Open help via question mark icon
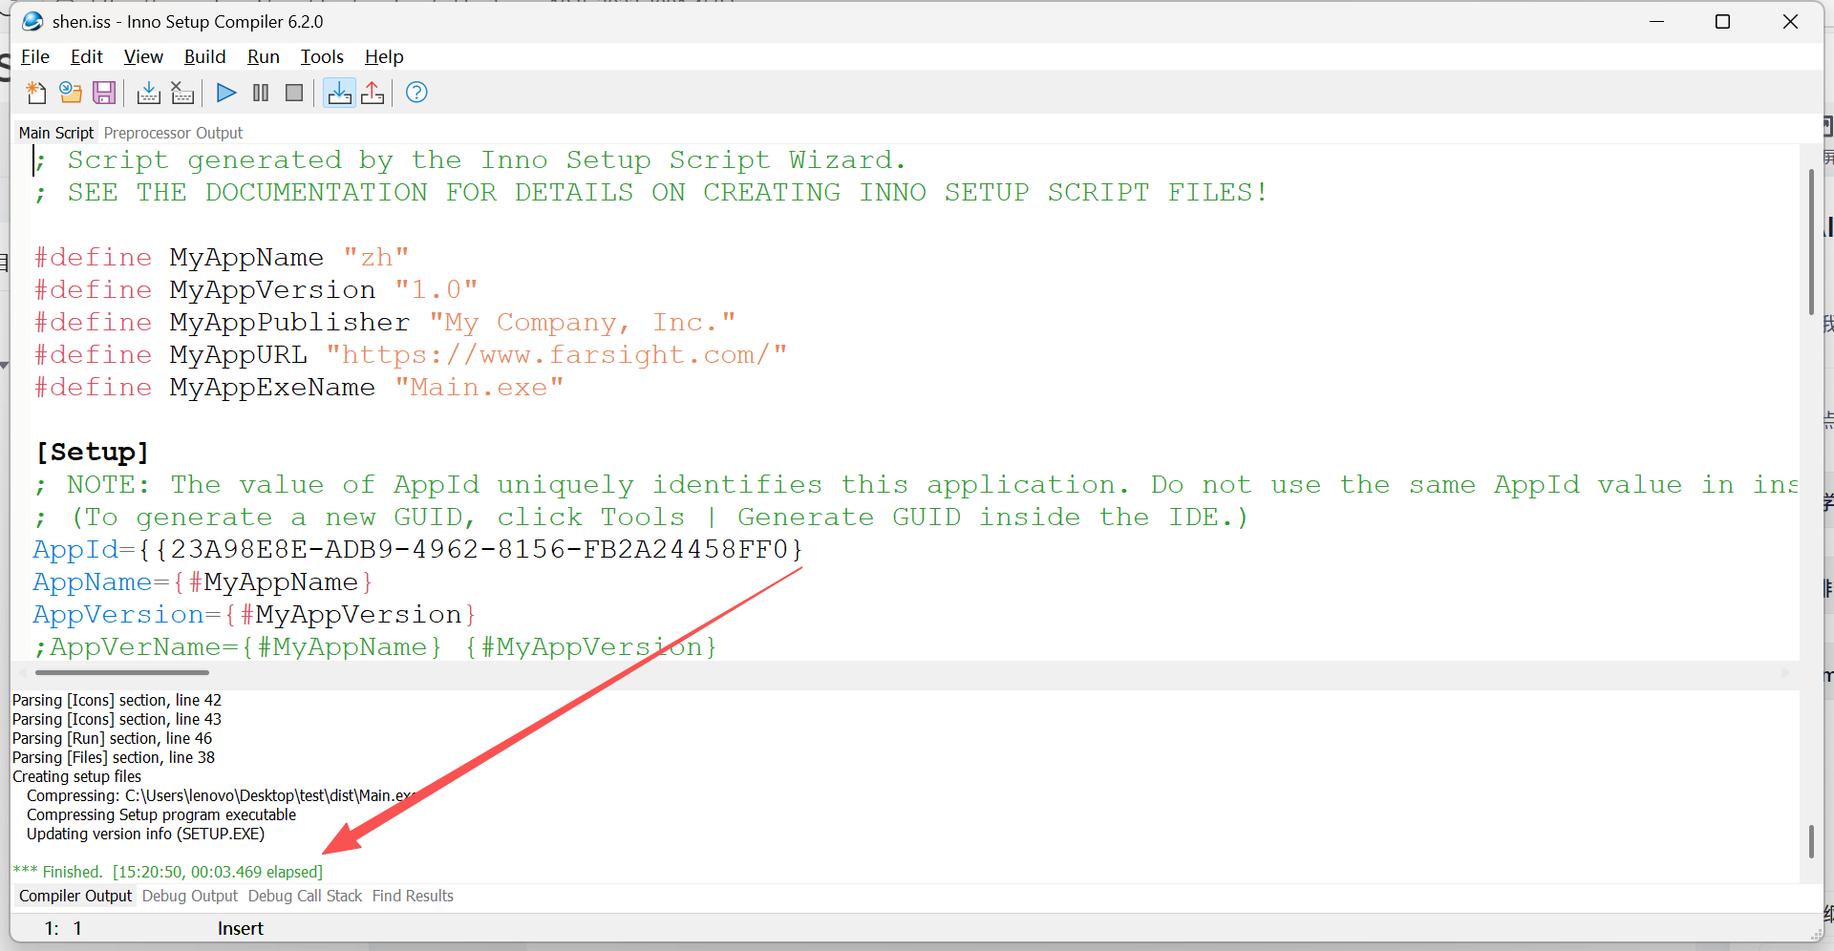Screen dimensions: 1834x951 click(x=416, y=93)
